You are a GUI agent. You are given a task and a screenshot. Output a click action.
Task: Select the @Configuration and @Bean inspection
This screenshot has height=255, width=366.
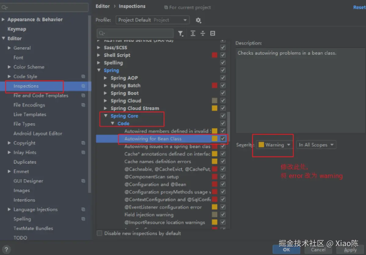(x=155, y=184)
